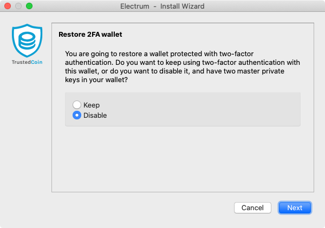Click the empty window area left of Cancel

[x=141, y=207]
